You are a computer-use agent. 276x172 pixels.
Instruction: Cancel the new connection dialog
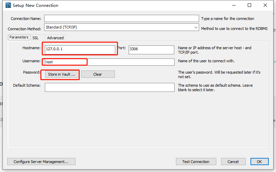[x=233, y=162]
